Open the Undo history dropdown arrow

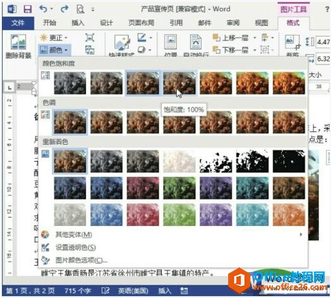point(52,9)
